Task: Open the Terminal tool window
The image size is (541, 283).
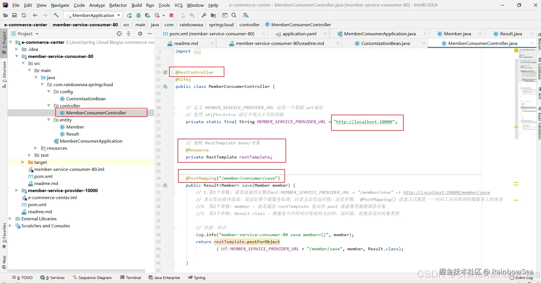Action: coord(131,278)
